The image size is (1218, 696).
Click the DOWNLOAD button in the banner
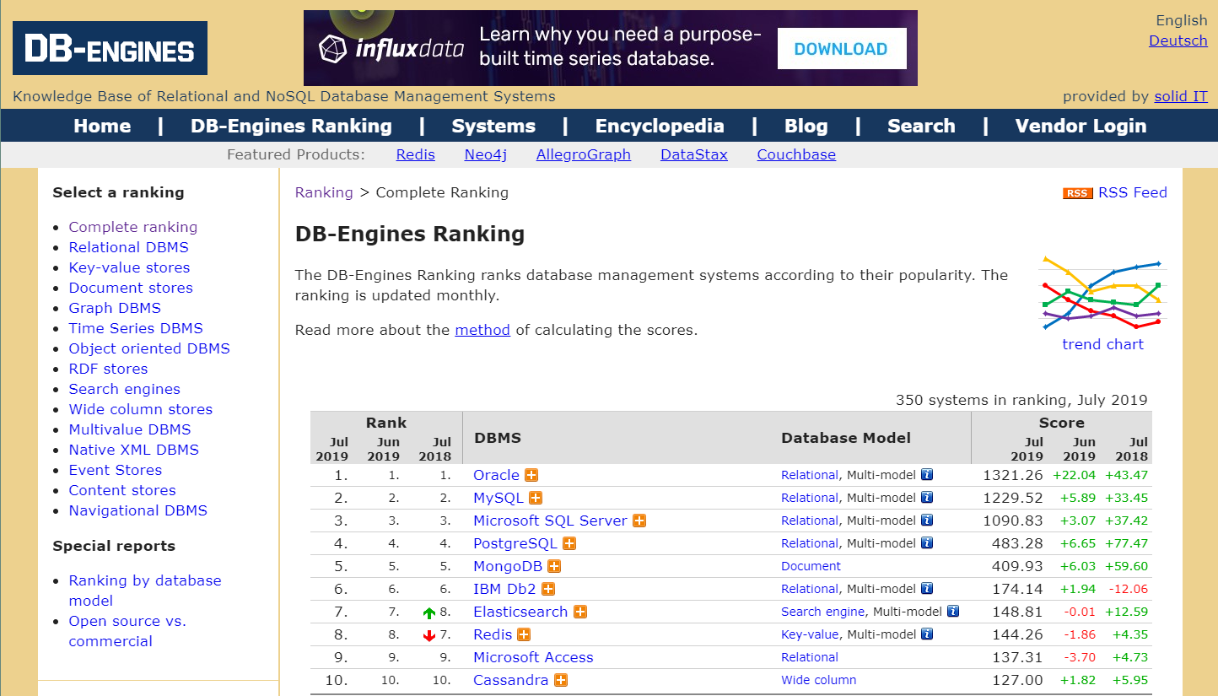point(841,48)
